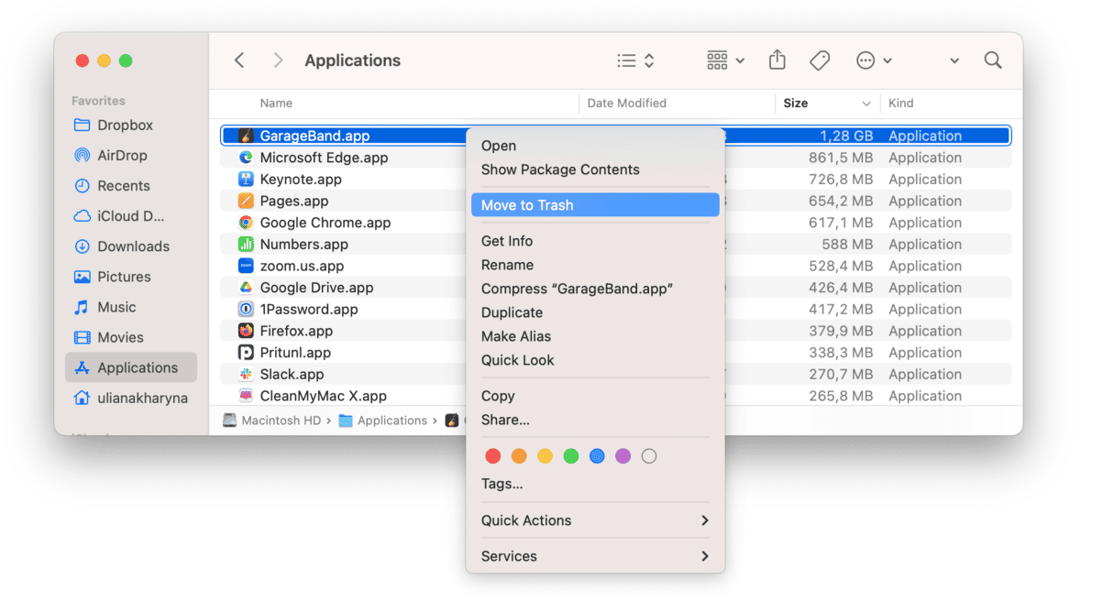Open Downloads folder in sidebar
Image resolution: width=1114 pixels, height=612 pixels.
pos(133,246)
